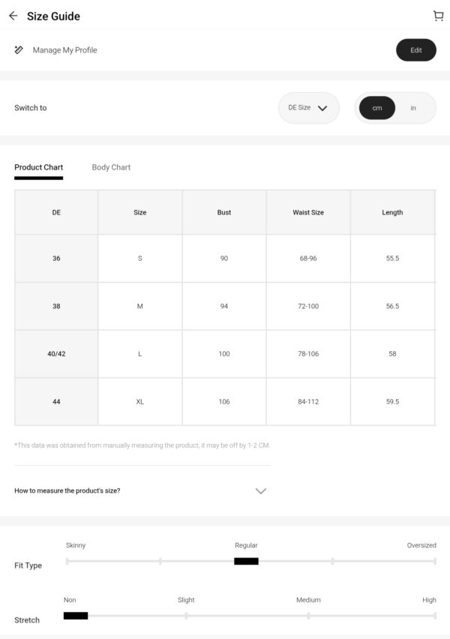This screenshot has width=450, height=639.
Task: Select the DE 36 size row
Action: 225,258
